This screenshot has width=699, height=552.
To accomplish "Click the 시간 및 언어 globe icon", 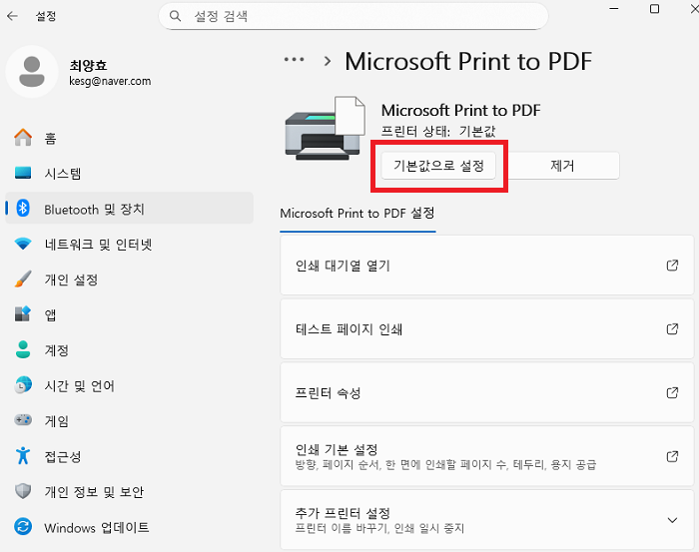I will [x=23, y=385].
